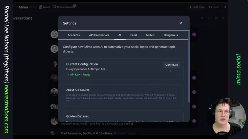This screenshot has height=139, width=248.
Task: Open Conversations chat bubble icon
Action: (54, 7)
